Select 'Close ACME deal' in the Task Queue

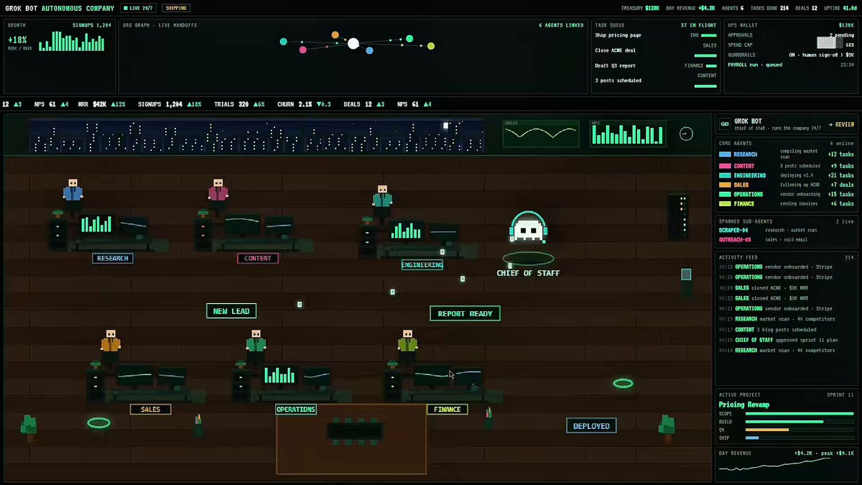point(615,50)
